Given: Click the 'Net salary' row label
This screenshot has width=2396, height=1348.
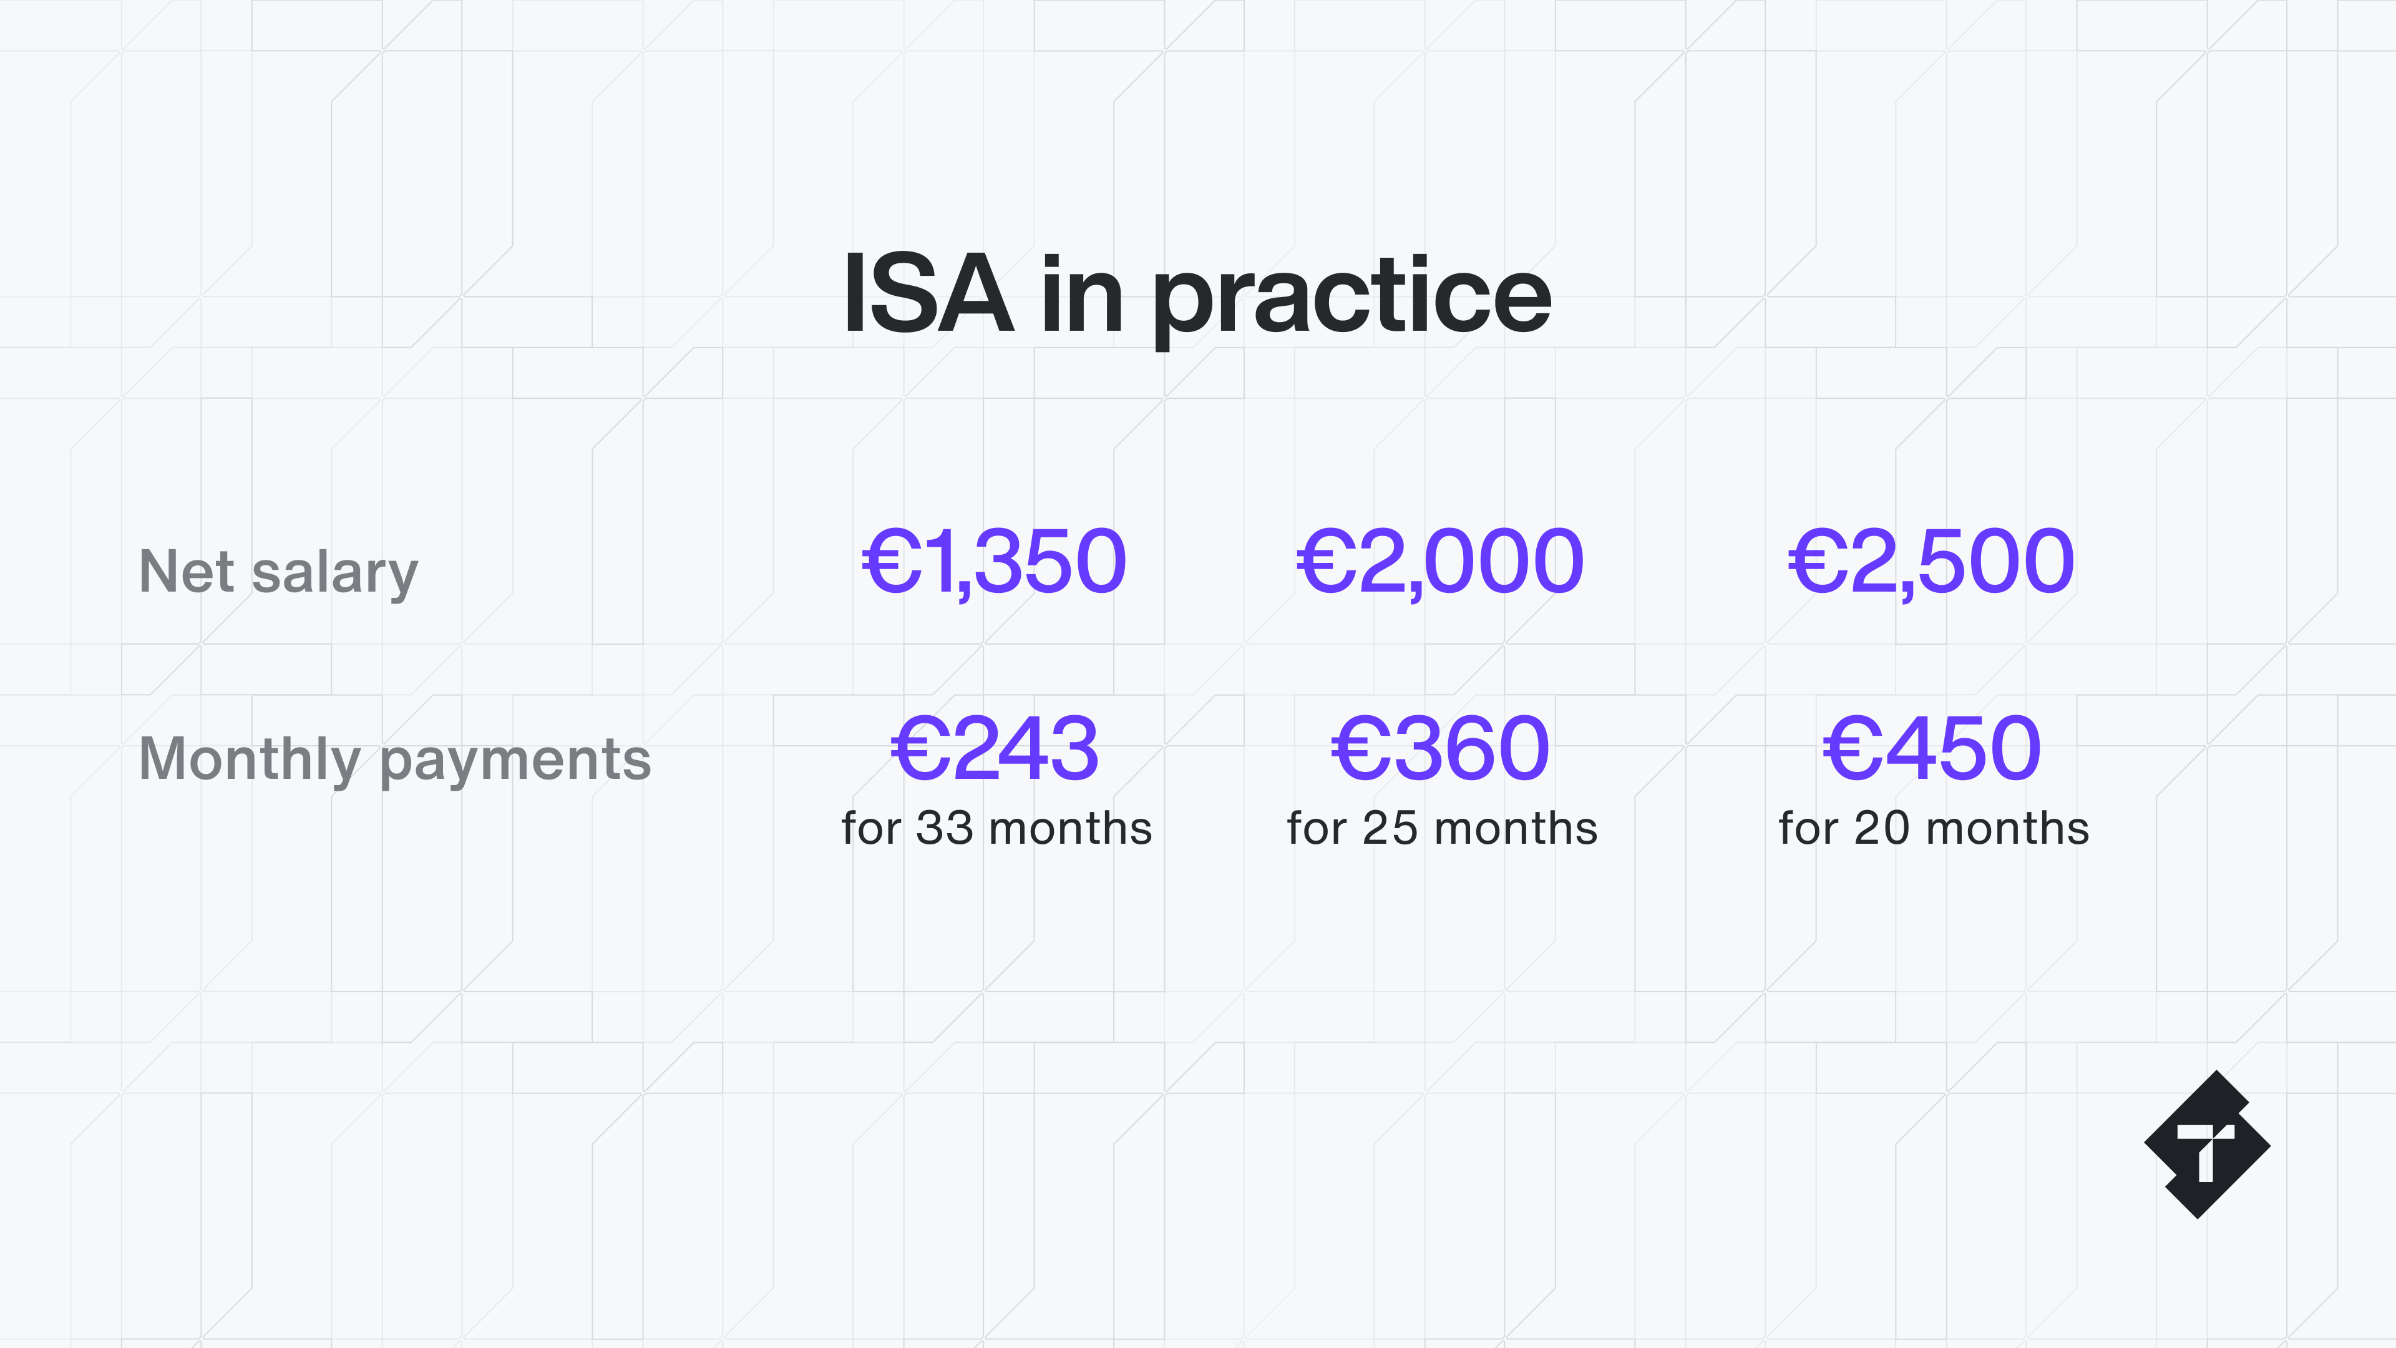Looking at the screenshot, I should coord(278,572).
